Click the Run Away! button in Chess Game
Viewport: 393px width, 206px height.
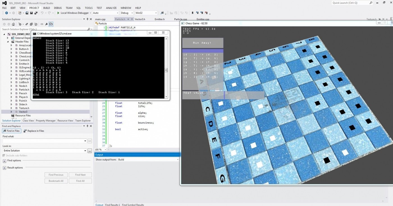click(x=202, y=43)
